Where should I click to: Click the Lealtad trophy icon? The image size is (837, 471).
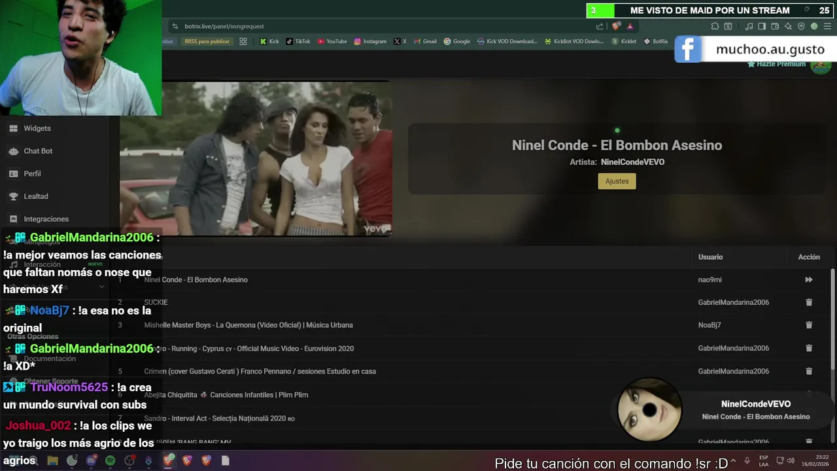click(x=13, y=196)
